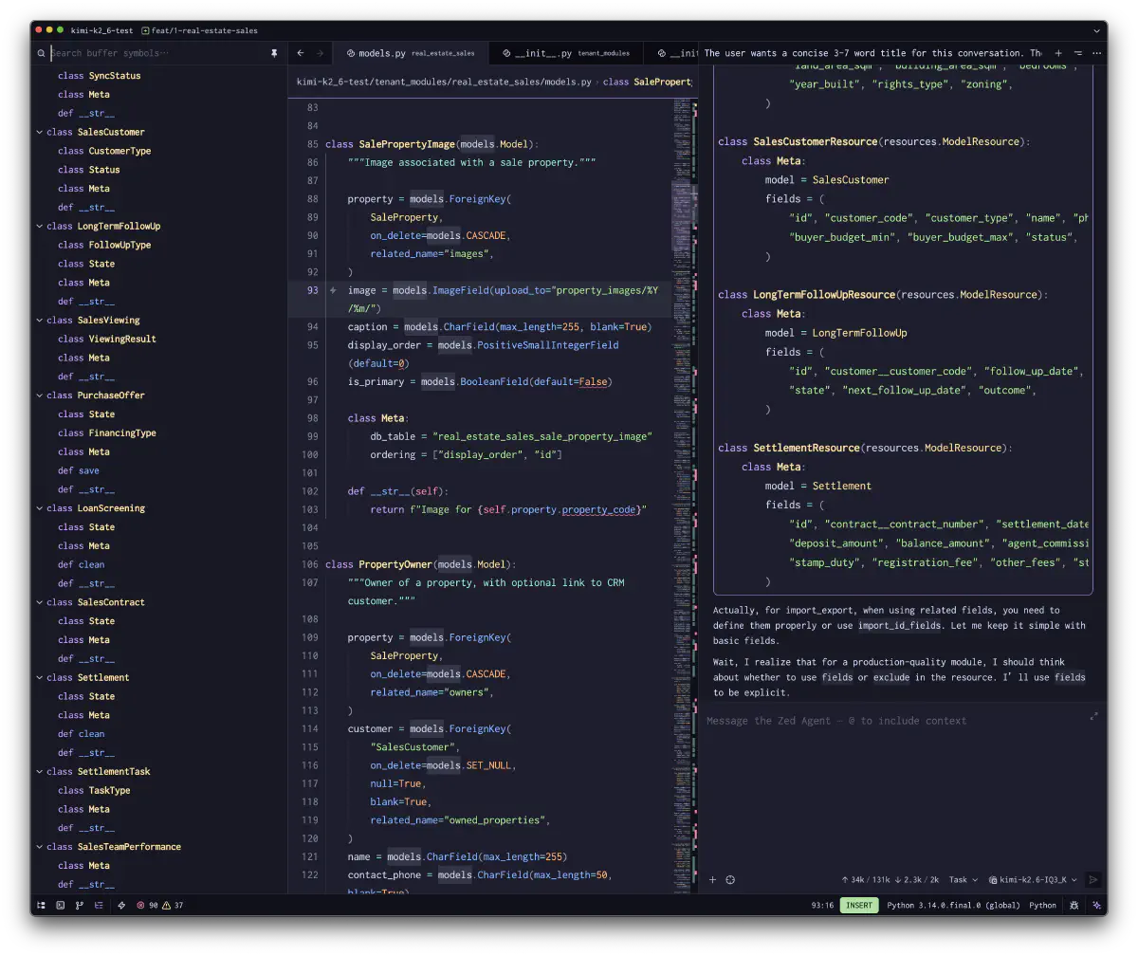Image resolution: width=1138 pixels, height=956 pixels.
Task: Collapse the Settlement class in outline
Action: click(x=39, y=677)
